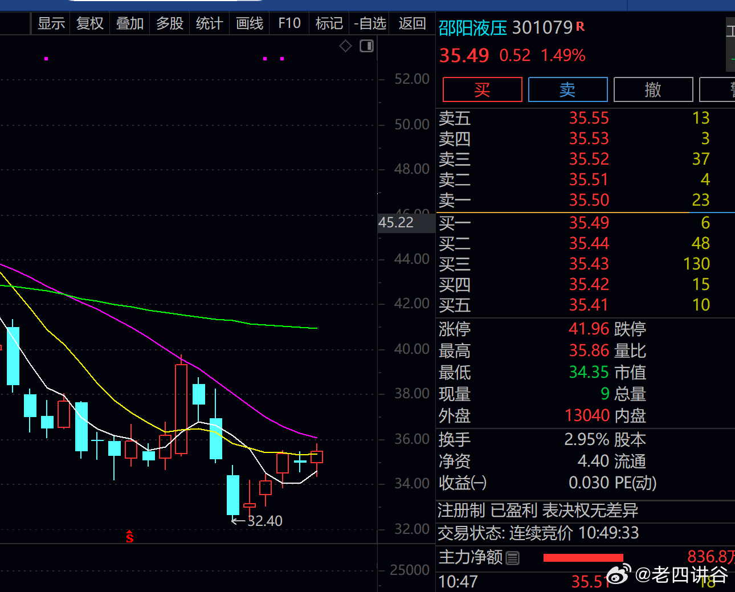735x592 pixels.
Task: Click the 最高 value 35.86
Action: click(589, 350)
